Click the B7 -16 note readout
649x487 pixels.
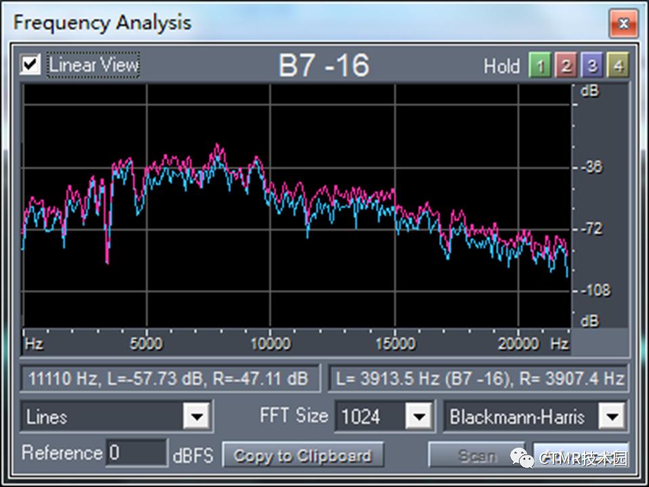pyautogui.click(x=324, y=65)
